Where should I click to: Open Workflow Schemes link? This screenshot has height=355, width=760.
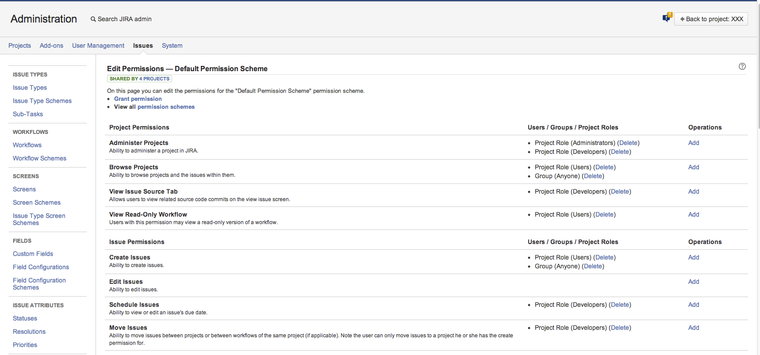39,158
